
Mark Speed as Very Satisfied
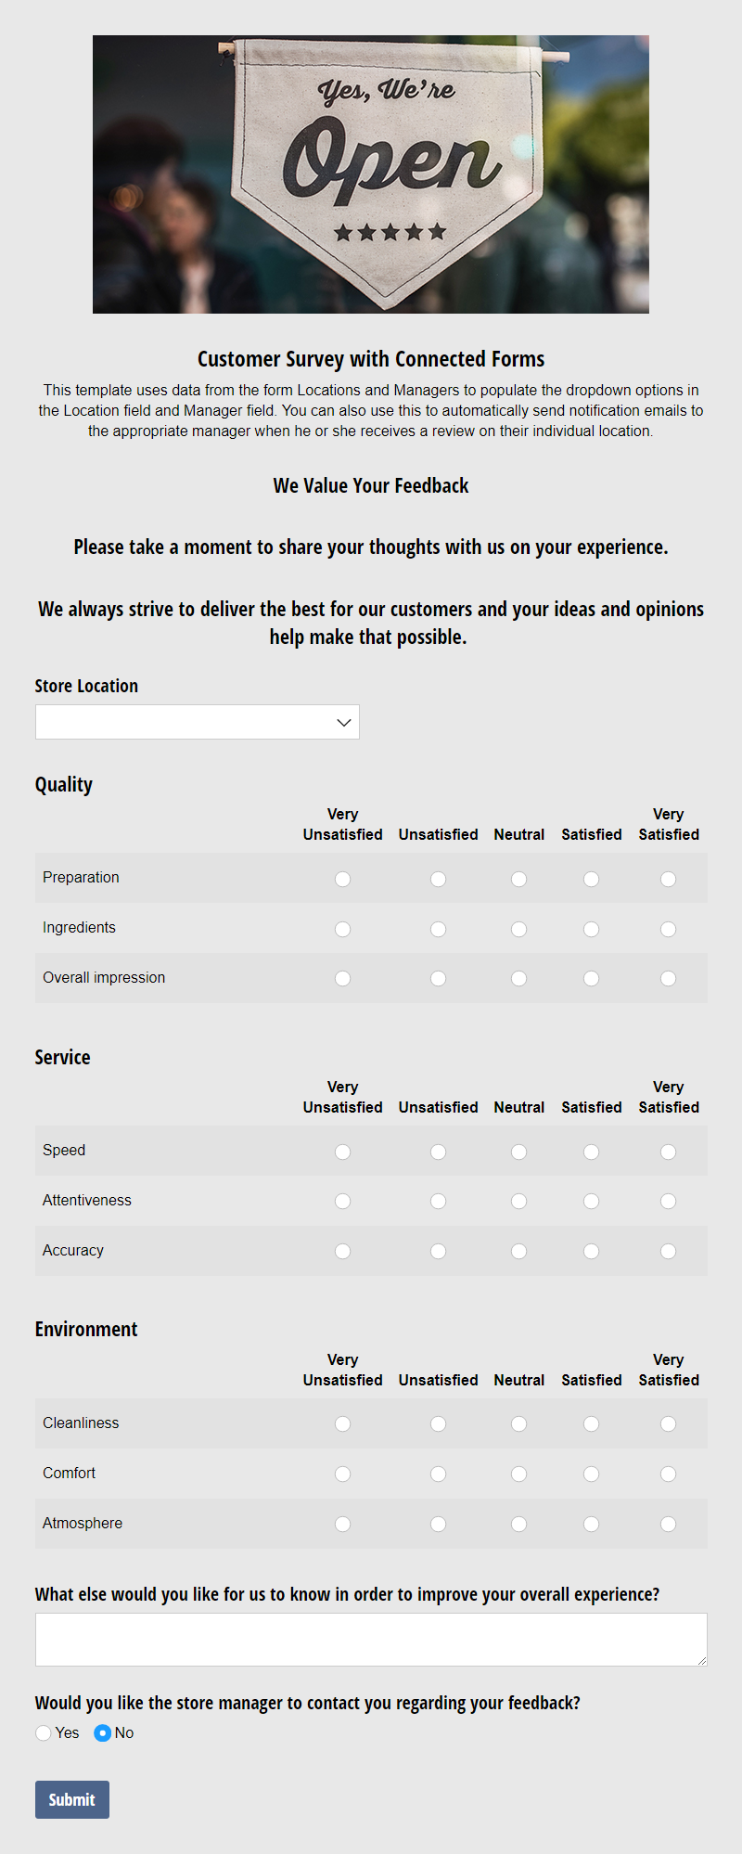pos(668,1151)
